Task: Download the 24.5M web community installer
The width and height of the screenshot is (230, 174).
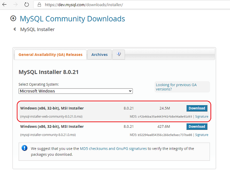Action: [x=197, y=108]
